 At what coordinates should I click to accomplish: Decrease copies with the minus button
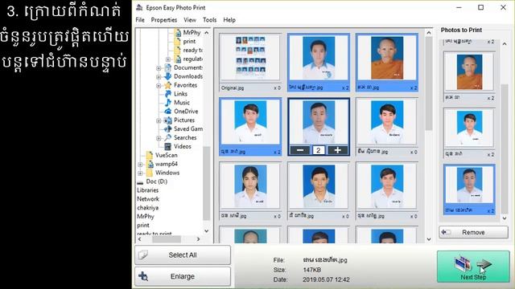300,150
